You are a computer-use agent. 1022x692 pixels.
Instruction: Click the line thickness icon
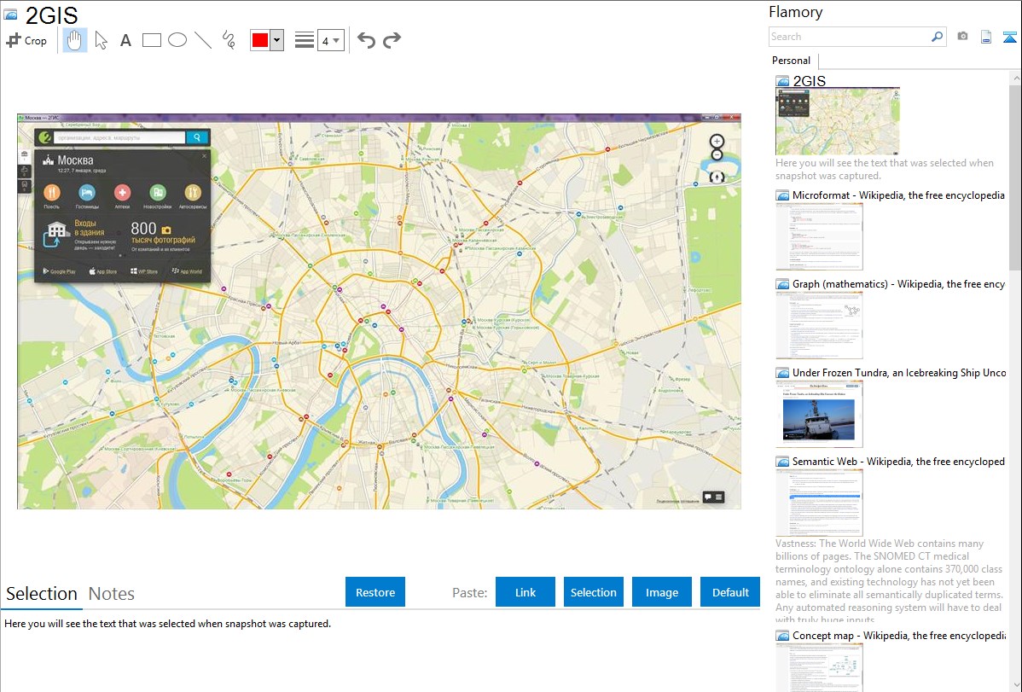point(305,40)
